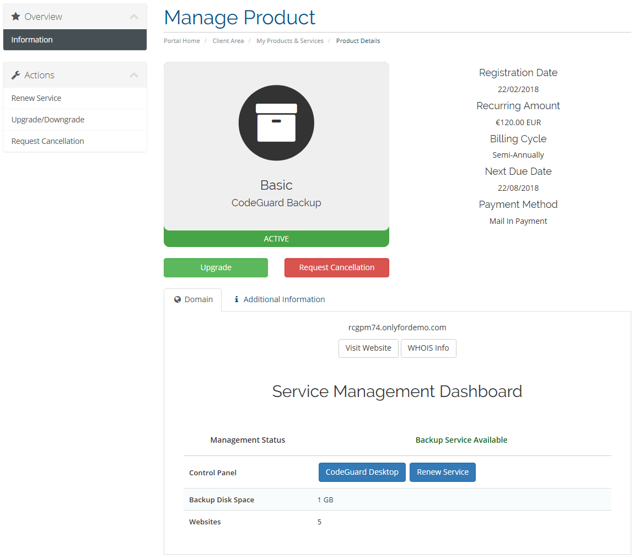634x558 pixels.
Task: Click the Backup Service Available status text
Action: (x=461, y=440)
